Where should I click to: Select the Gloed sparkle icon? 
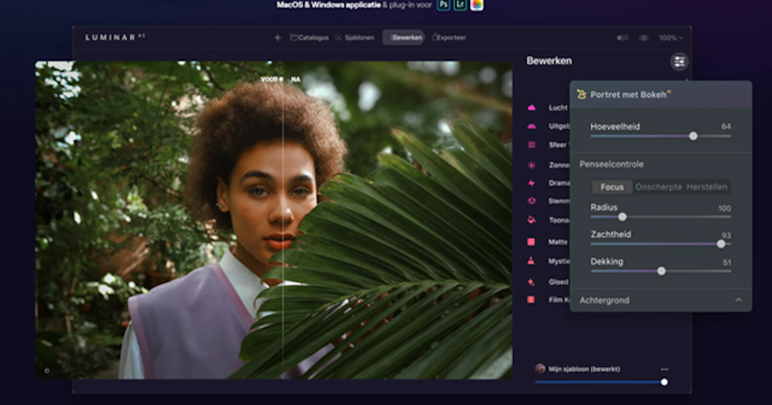point(531,282)
